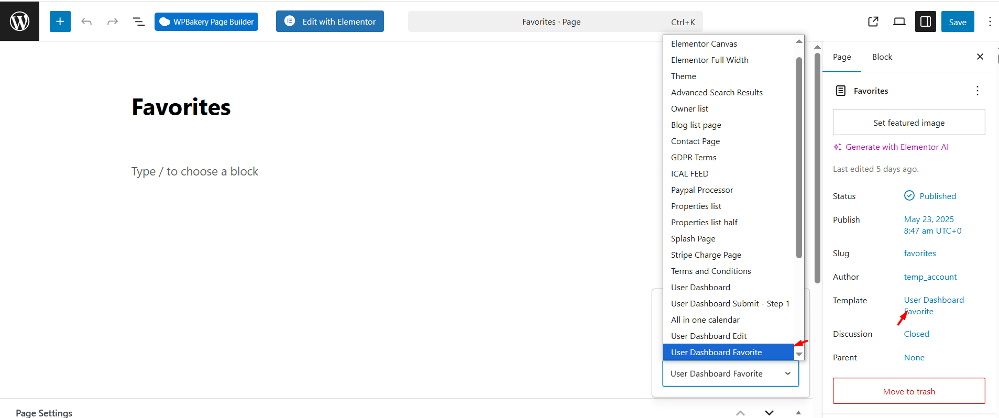Select Elementor Canvas from template list
The width and height of the screenshot is (999, 418).
click(704, 44)
